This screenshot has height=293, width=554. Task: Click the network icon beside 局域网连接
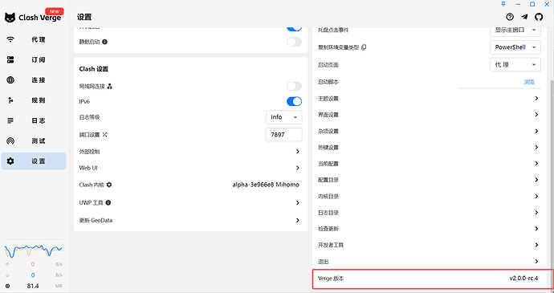109,86
